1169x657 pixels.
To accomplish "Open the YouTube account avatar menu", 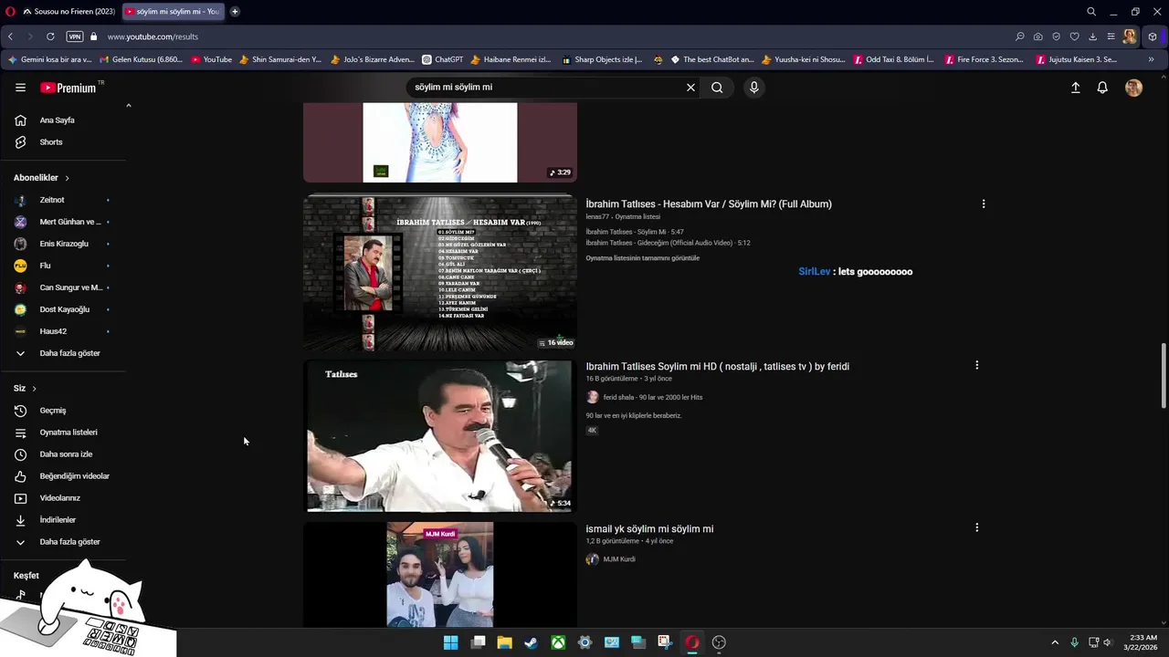I will coord(1133,88).
